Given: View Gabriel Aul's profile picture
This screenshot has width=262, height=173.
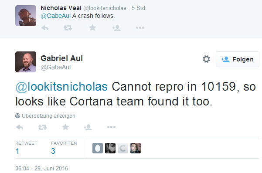Looking at the screenshot, I should [26, 62].
